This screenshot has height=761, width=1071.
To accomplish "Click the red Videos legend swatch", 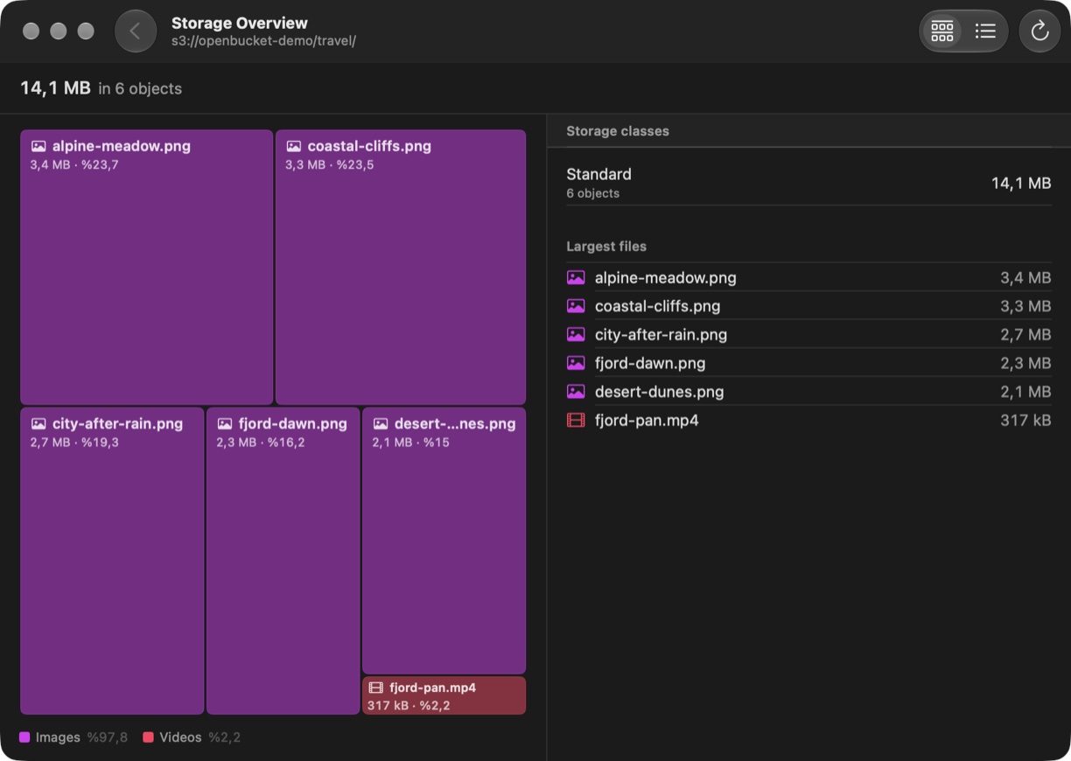I will point(149,737).
